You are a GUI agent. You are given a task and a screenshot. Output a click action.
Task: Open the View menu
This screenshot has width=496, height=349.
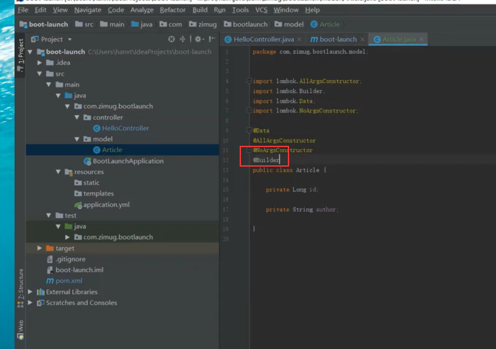pos(60,10)
